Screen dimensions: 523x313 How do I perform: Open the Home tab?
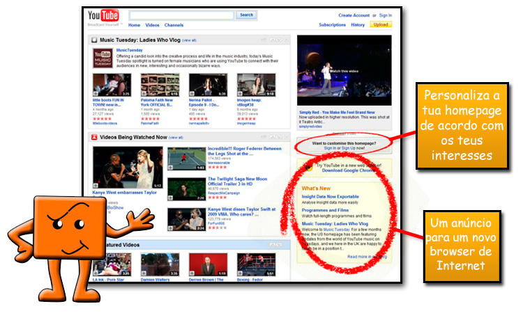pyautogui.click(x=134, y=25)
